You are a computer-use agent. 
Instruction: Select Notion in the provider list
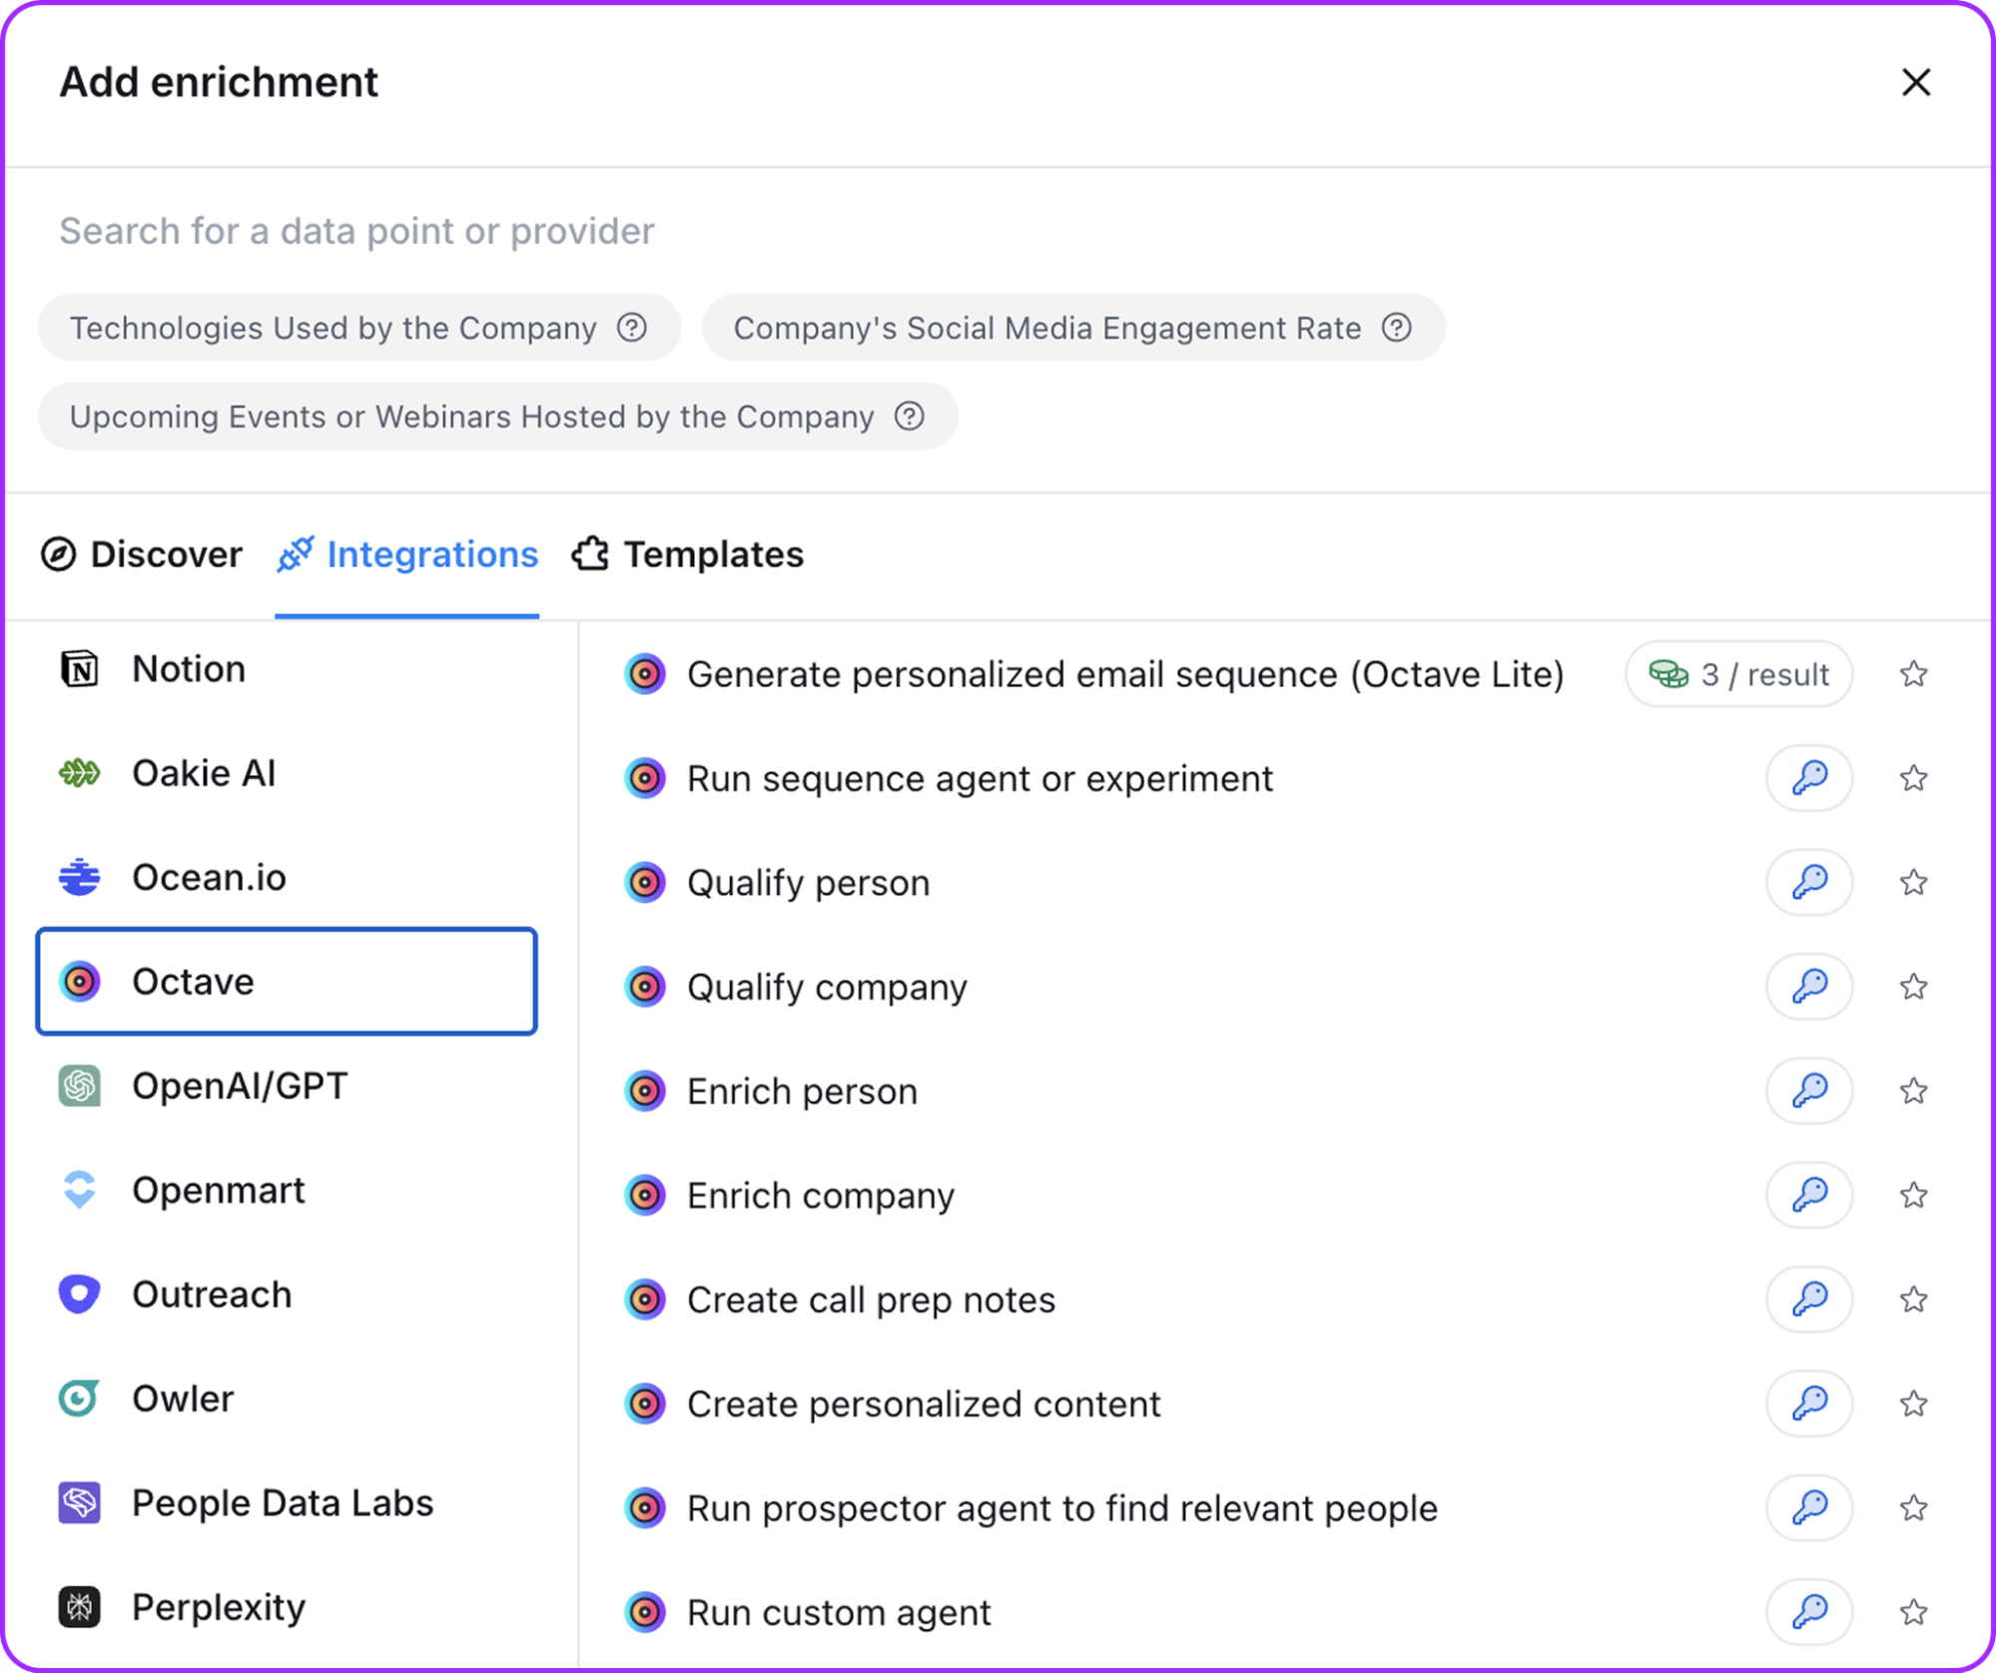coord(287,669)
